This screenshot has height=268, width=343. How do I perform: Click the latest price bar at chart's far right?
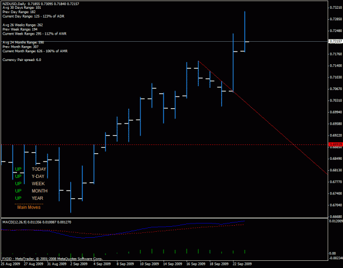coord(245,32)
